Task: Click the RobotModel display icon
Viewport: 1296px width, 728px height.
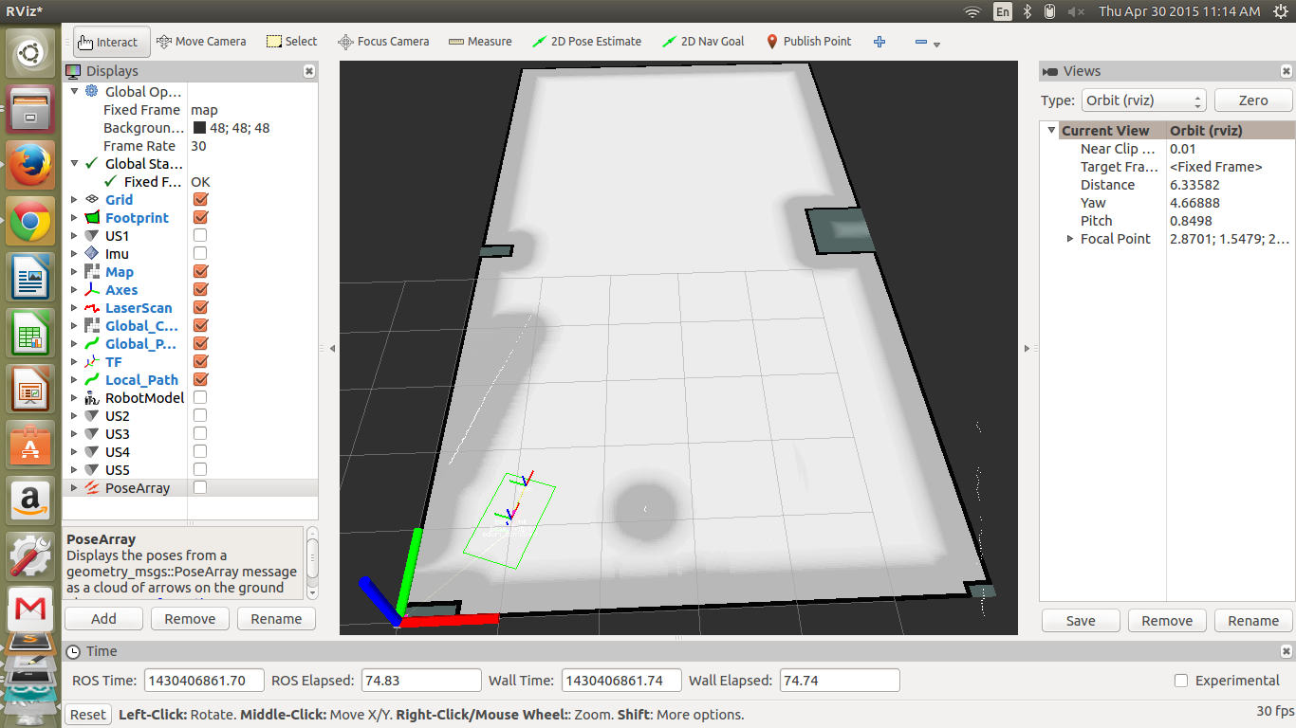Action: point(92,398)
